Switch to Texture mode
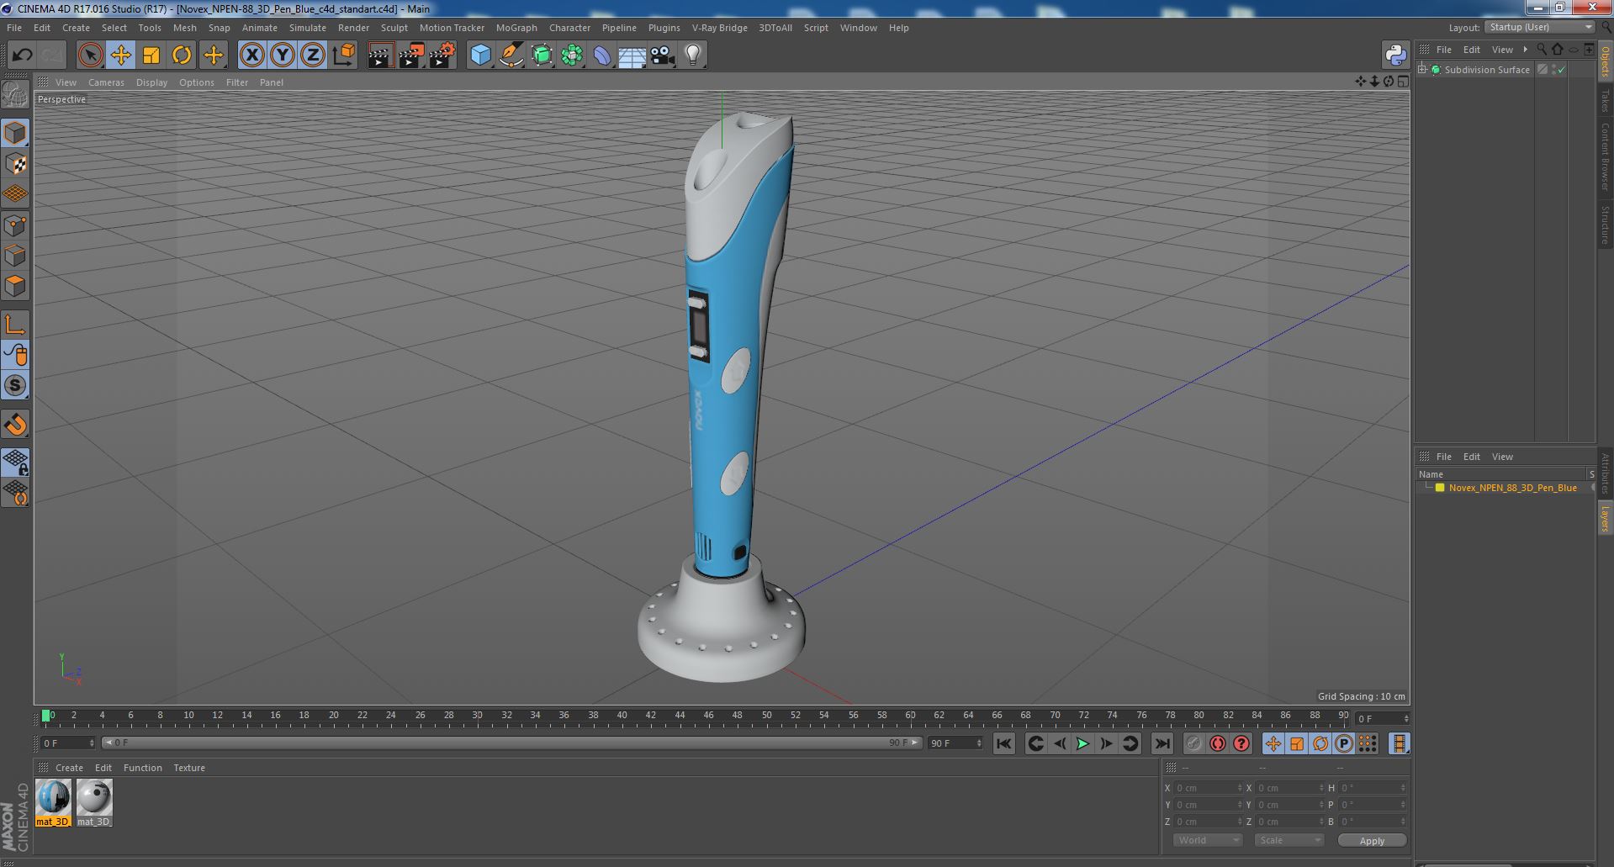1614x867 pixels. (15, 163)
